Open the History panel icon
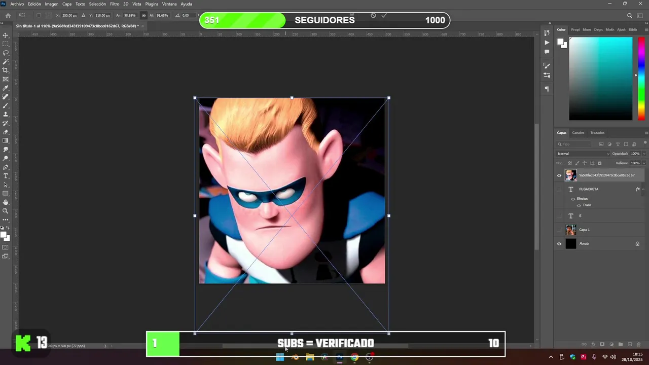Screen dimensions: 649x365 pos(547,33)
